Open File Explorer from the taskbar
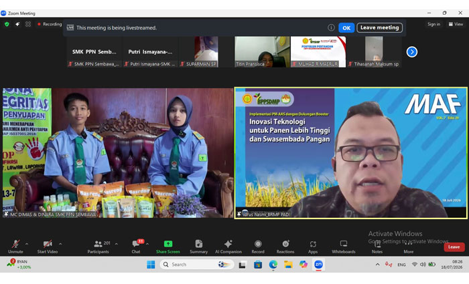The height and width of the screenshot is (284, 469). pyautogui.click(x=288, y=265)
